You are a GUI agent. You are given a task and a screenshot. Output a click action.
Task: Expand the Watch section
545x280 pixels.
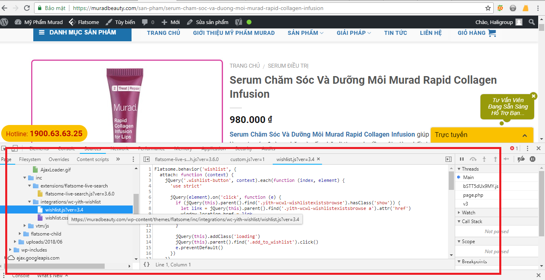coord(459,213)
